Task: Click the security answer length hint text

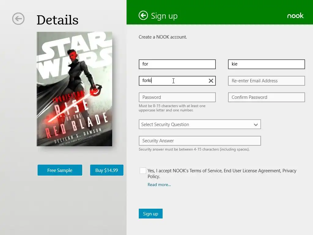Action: coord(194,149)
